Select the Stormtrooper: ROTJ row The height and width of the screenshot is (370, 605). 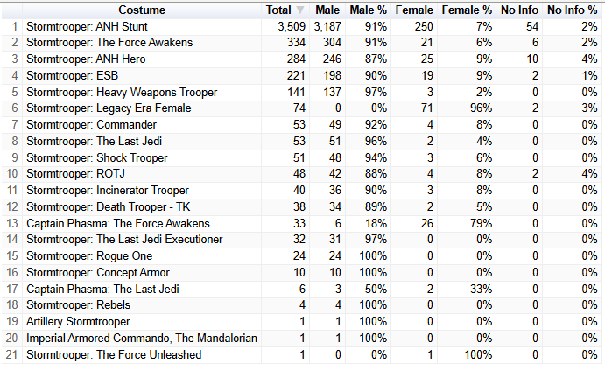point(303,174)
